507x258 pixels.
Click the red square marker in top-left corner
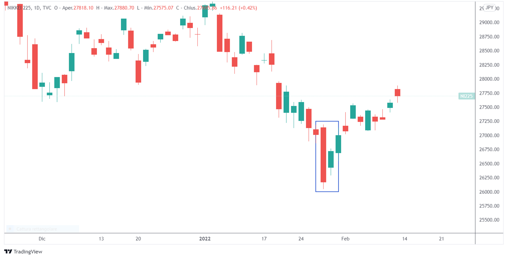(x=6, y=4)
